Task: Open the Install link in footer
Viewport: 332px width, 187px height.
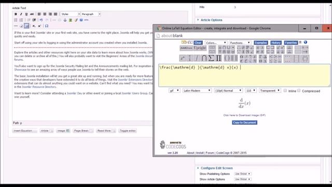Action: click(x=200, y=153)
